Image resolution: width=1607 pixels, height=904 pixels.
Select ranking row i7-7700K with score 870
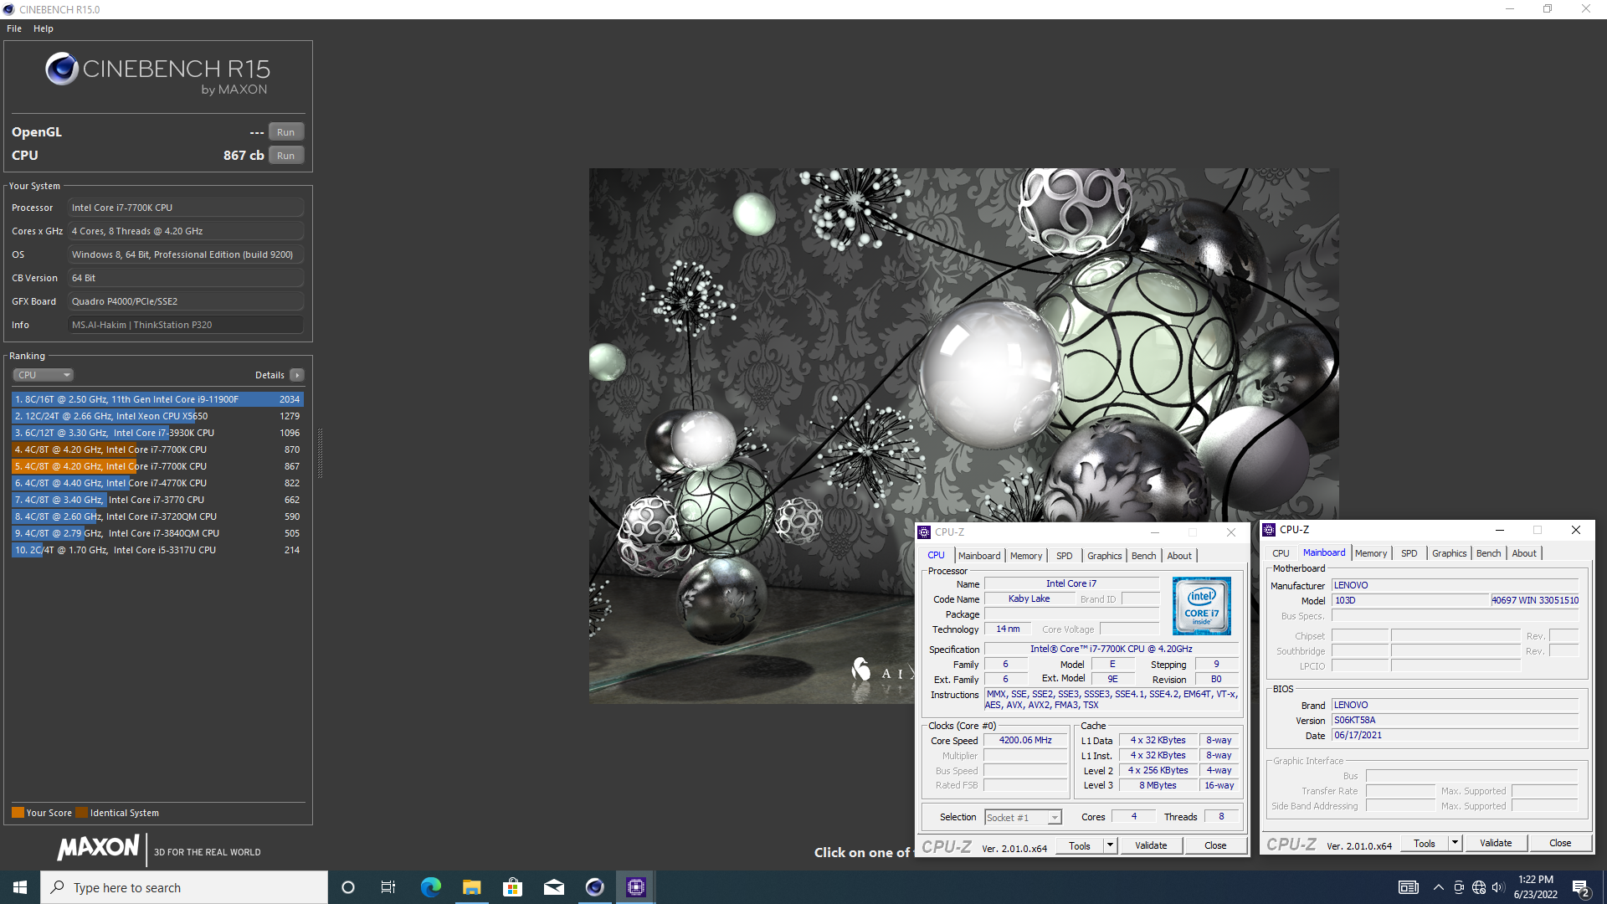click(157, 449)
